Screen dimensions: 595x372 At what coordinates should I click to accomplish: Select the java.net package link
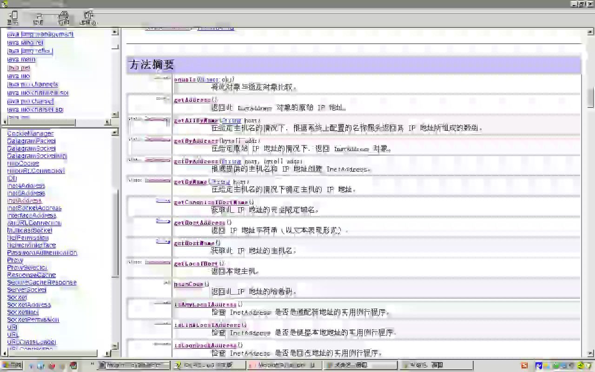point(19,67)
